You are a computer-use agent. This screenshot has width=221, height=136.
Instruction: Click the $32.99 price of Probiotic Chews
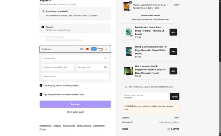pos(138,76)
